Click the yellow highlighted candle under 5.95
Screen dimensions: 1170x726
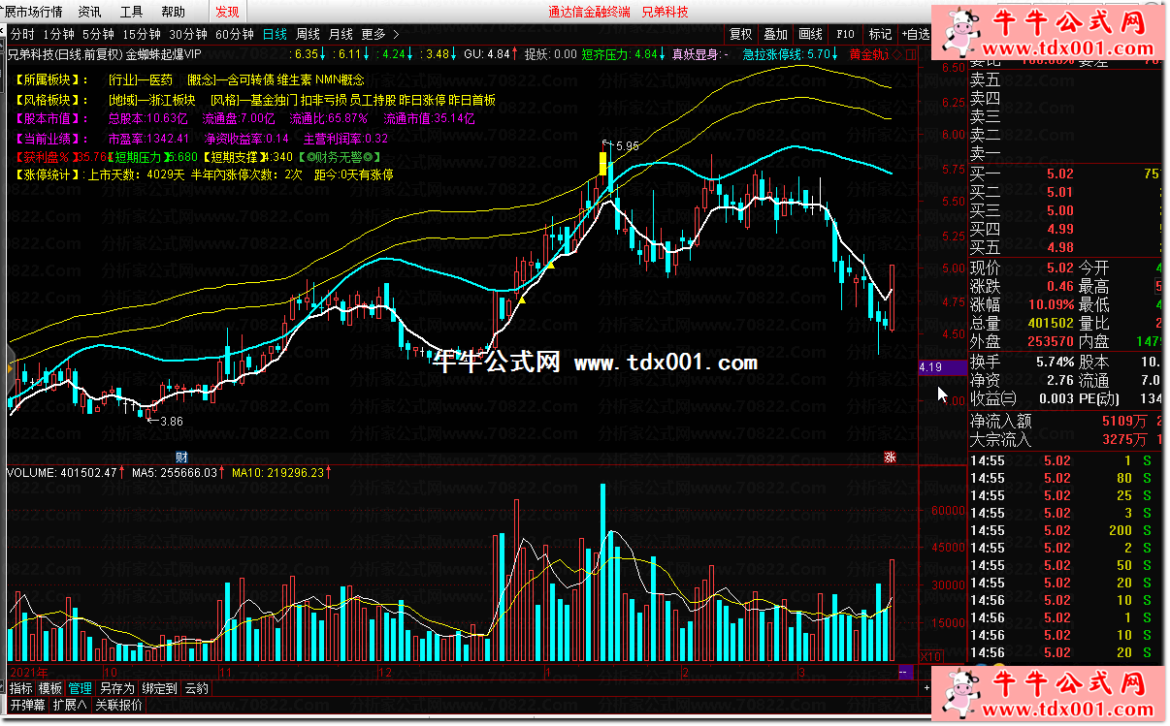click(x=602, y=163)
